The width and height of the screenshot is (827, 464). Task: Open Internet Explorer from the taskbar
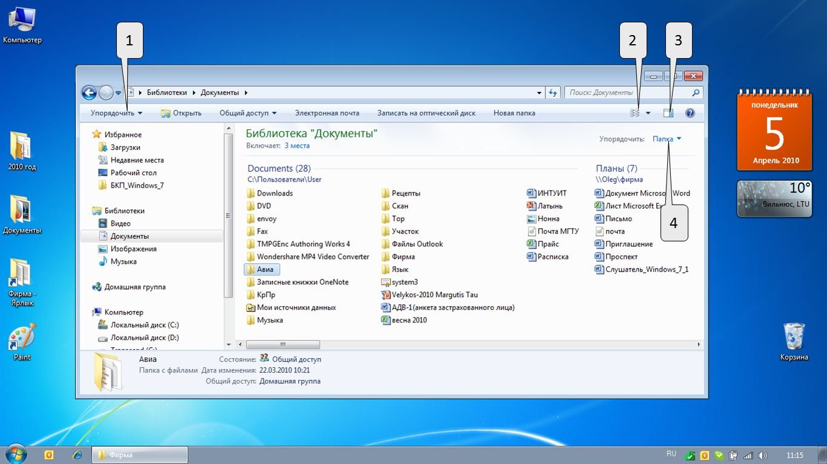click(77, 455)
